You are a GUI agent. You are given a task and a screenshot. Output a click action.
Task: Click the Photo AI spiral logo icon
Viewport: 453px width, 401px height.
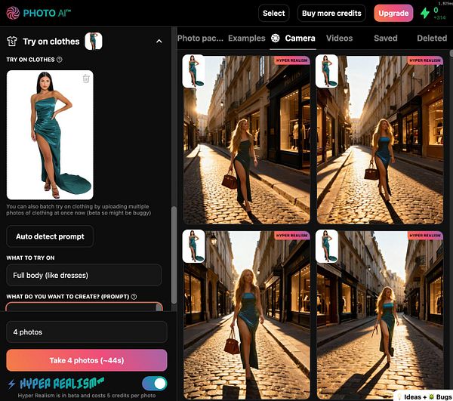13,13
